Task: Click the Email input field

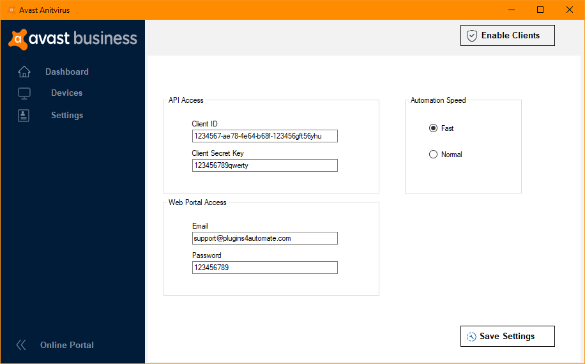Action: (264, 238)
